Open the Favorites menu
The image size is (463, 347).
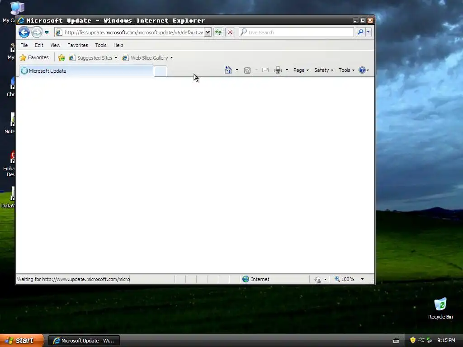78,45
